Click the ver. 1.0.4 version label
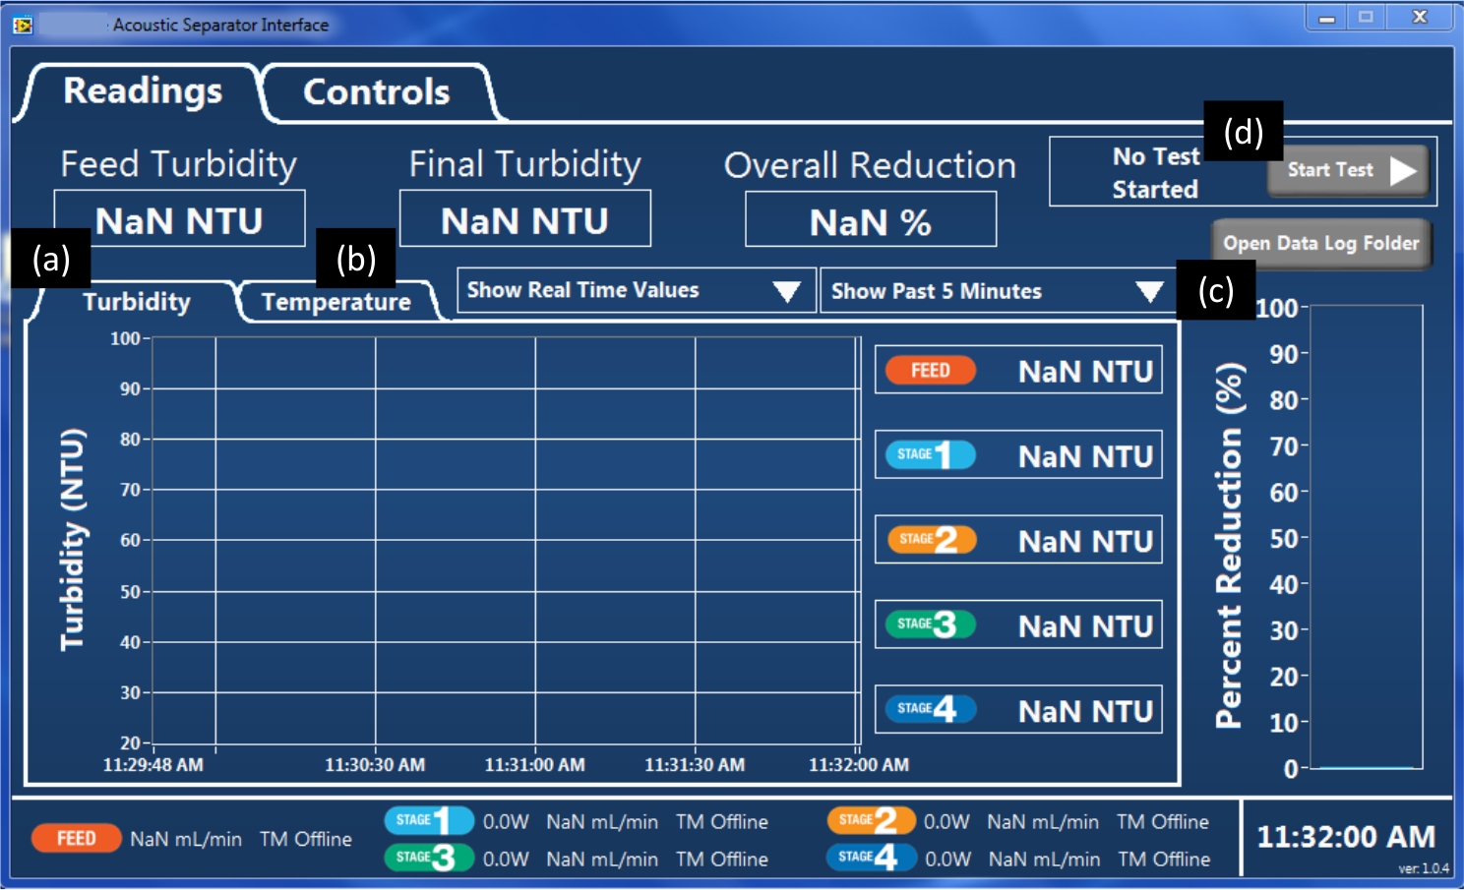 point(1423,868)
